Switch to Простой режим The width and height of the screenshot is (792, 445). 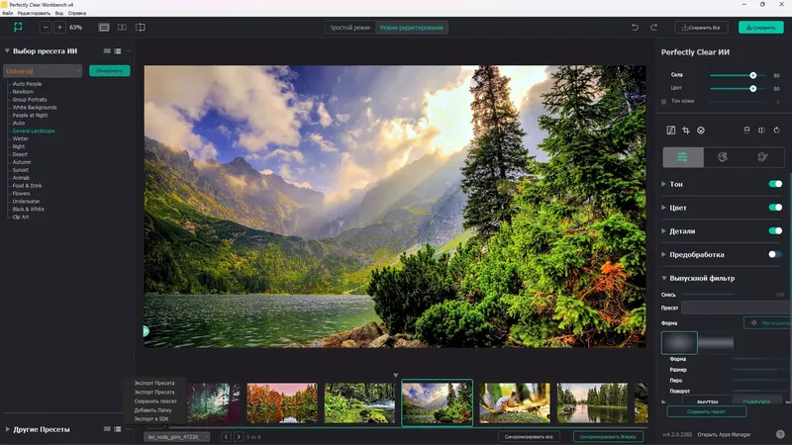350,28
